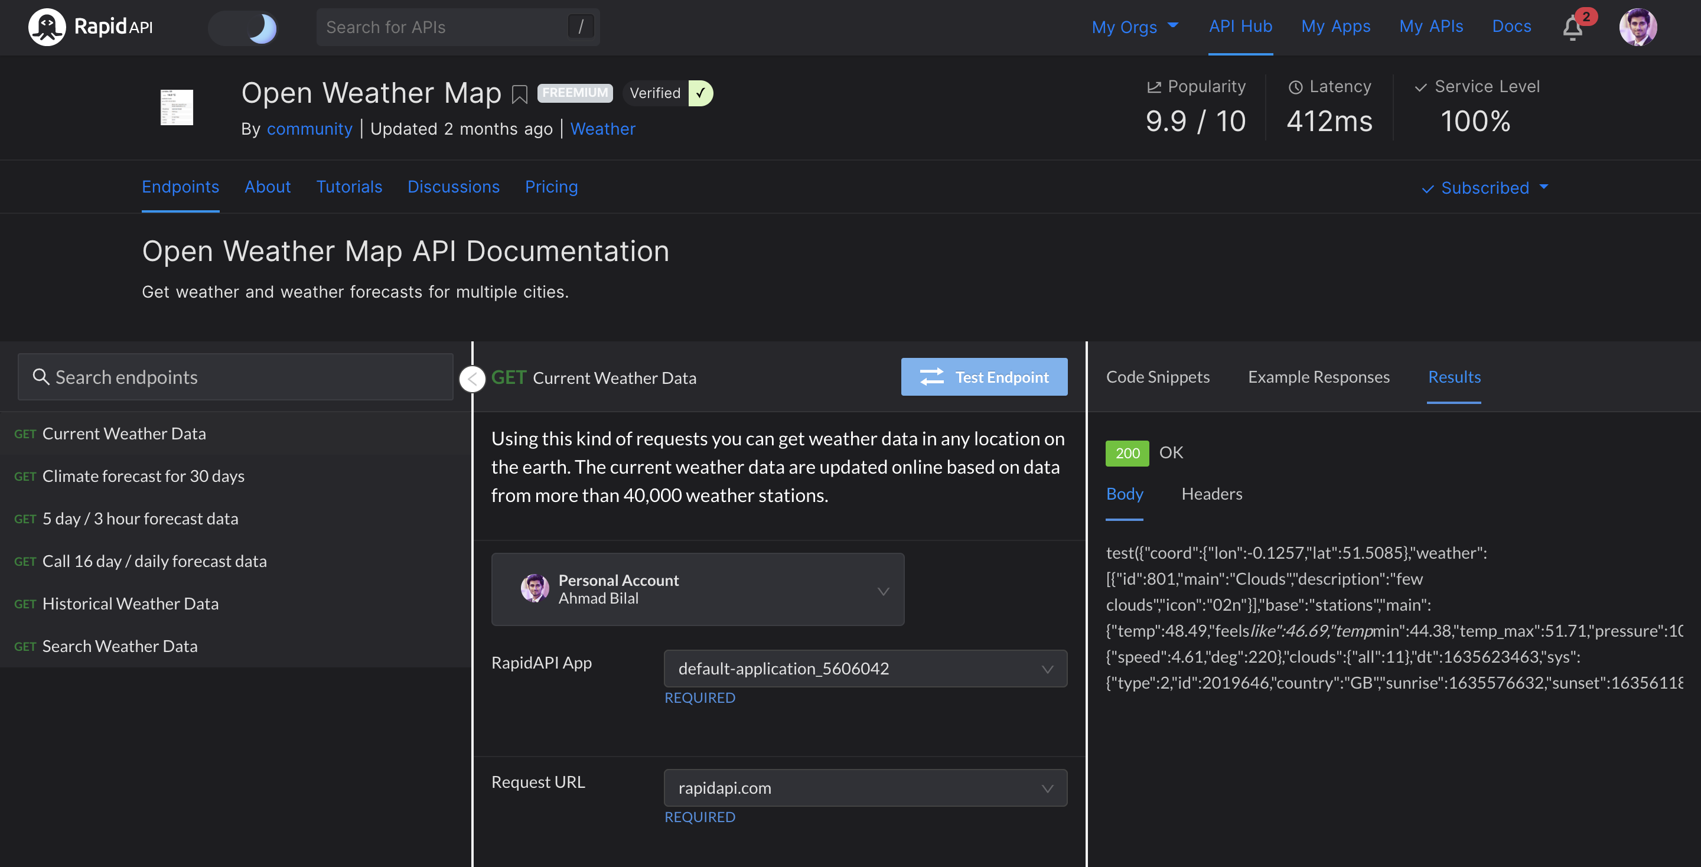Viewport: 1701px width, 867px height.
Task: Click the RapidAPI logo icon
Action: coord(46,27)
